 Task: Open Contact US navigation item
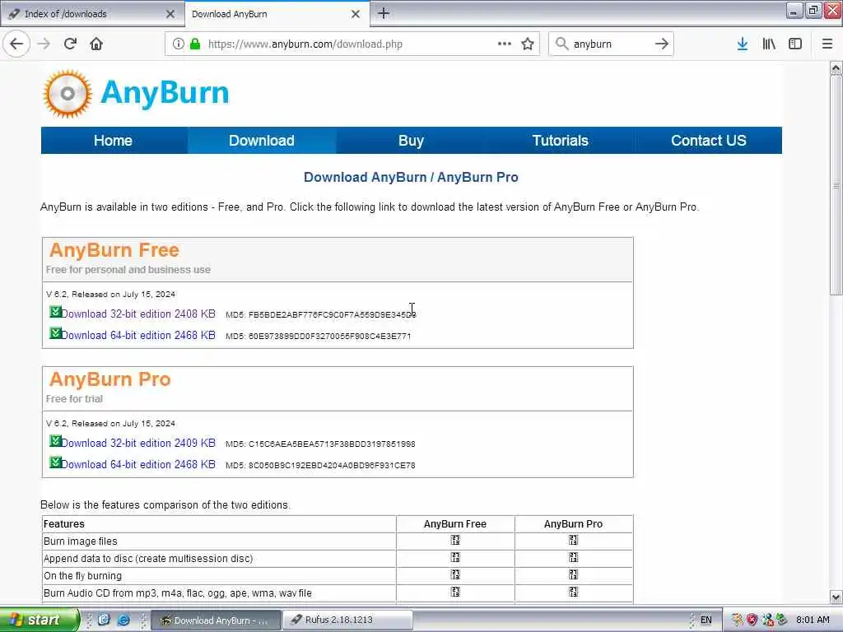point(709,140)
